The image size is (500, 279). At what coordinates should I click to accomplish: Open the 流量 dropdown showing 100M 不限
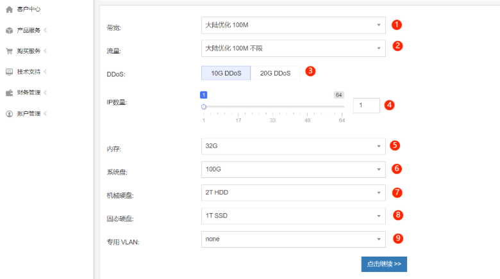click(294, 49)
